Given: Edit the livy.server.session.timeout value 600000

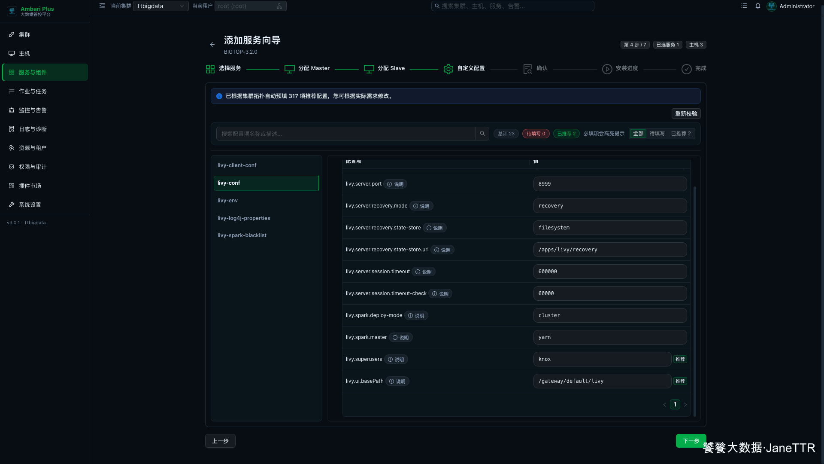Looking at the screenshot, I should 610,272.
